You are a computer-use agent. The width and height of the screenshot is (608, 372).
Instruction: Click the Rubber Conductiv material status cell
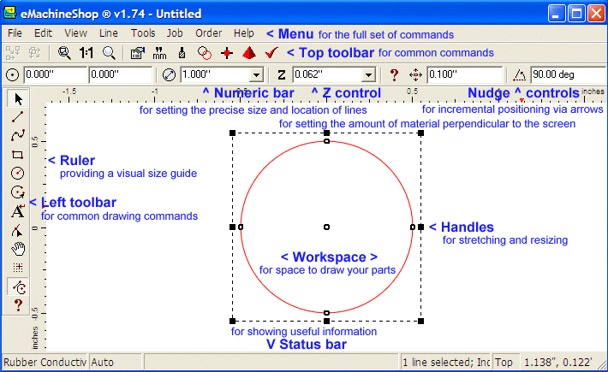(x=44, y=363)
